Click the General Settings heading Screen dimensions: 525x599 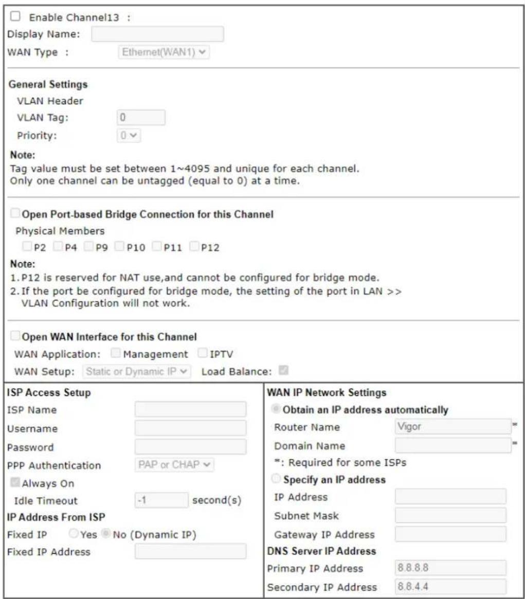point(48,84)
